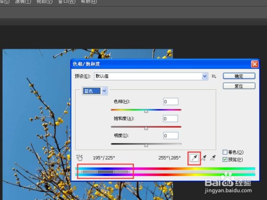267x200 pixels.
Task: Open the 滤镜 (Filter) menu
Action: point(23,2)
